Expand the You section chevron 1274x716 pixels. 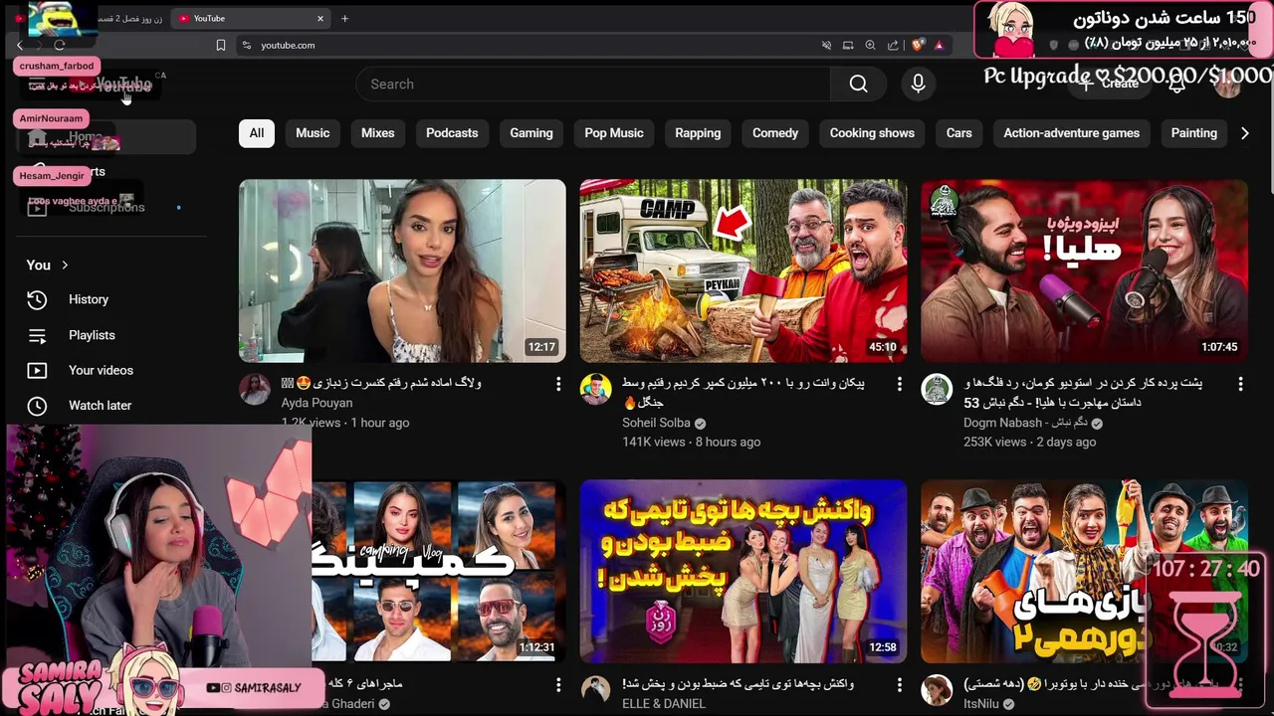point(65,265)
